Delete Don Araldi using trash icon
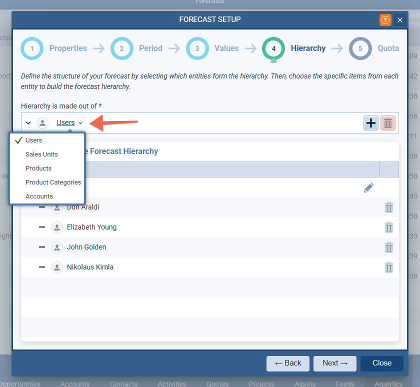The width and height of the screenshot is (420, 387). point(389,207)
